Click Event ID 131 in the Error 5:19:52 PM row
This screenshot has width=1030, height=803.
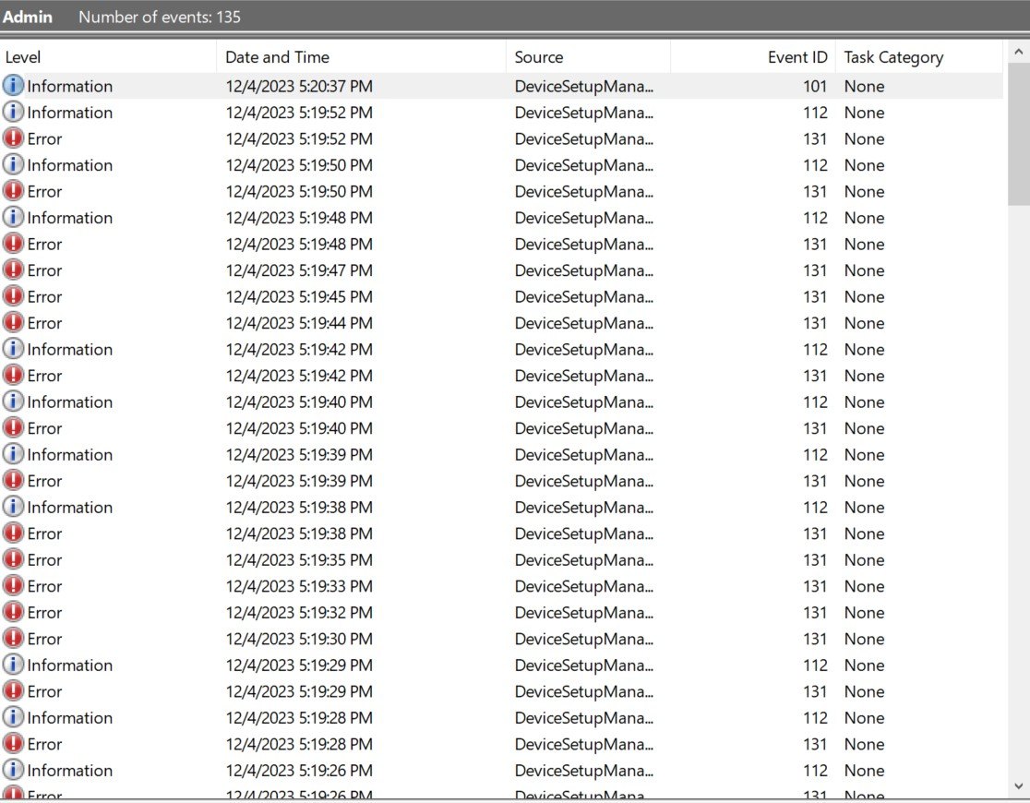point(815,138)
